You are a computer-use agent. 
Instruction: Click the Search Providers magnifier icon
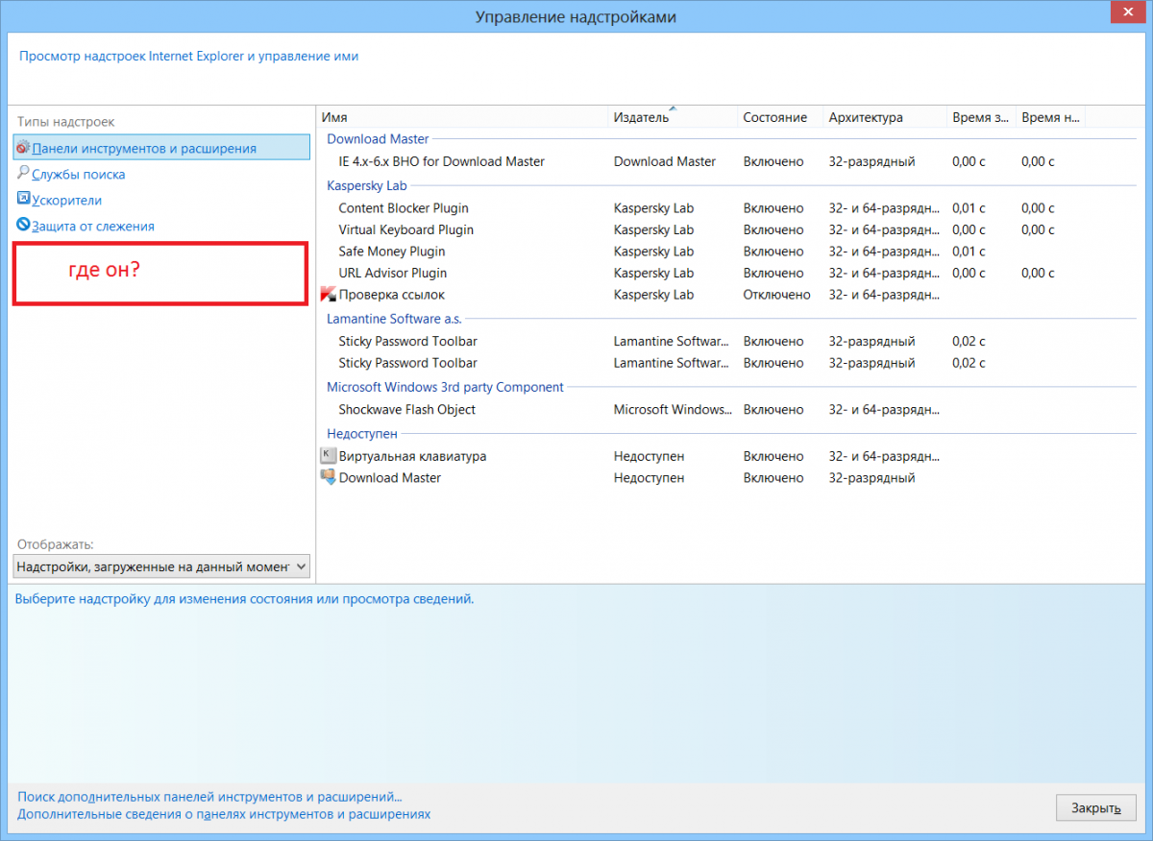coord(23,174)
